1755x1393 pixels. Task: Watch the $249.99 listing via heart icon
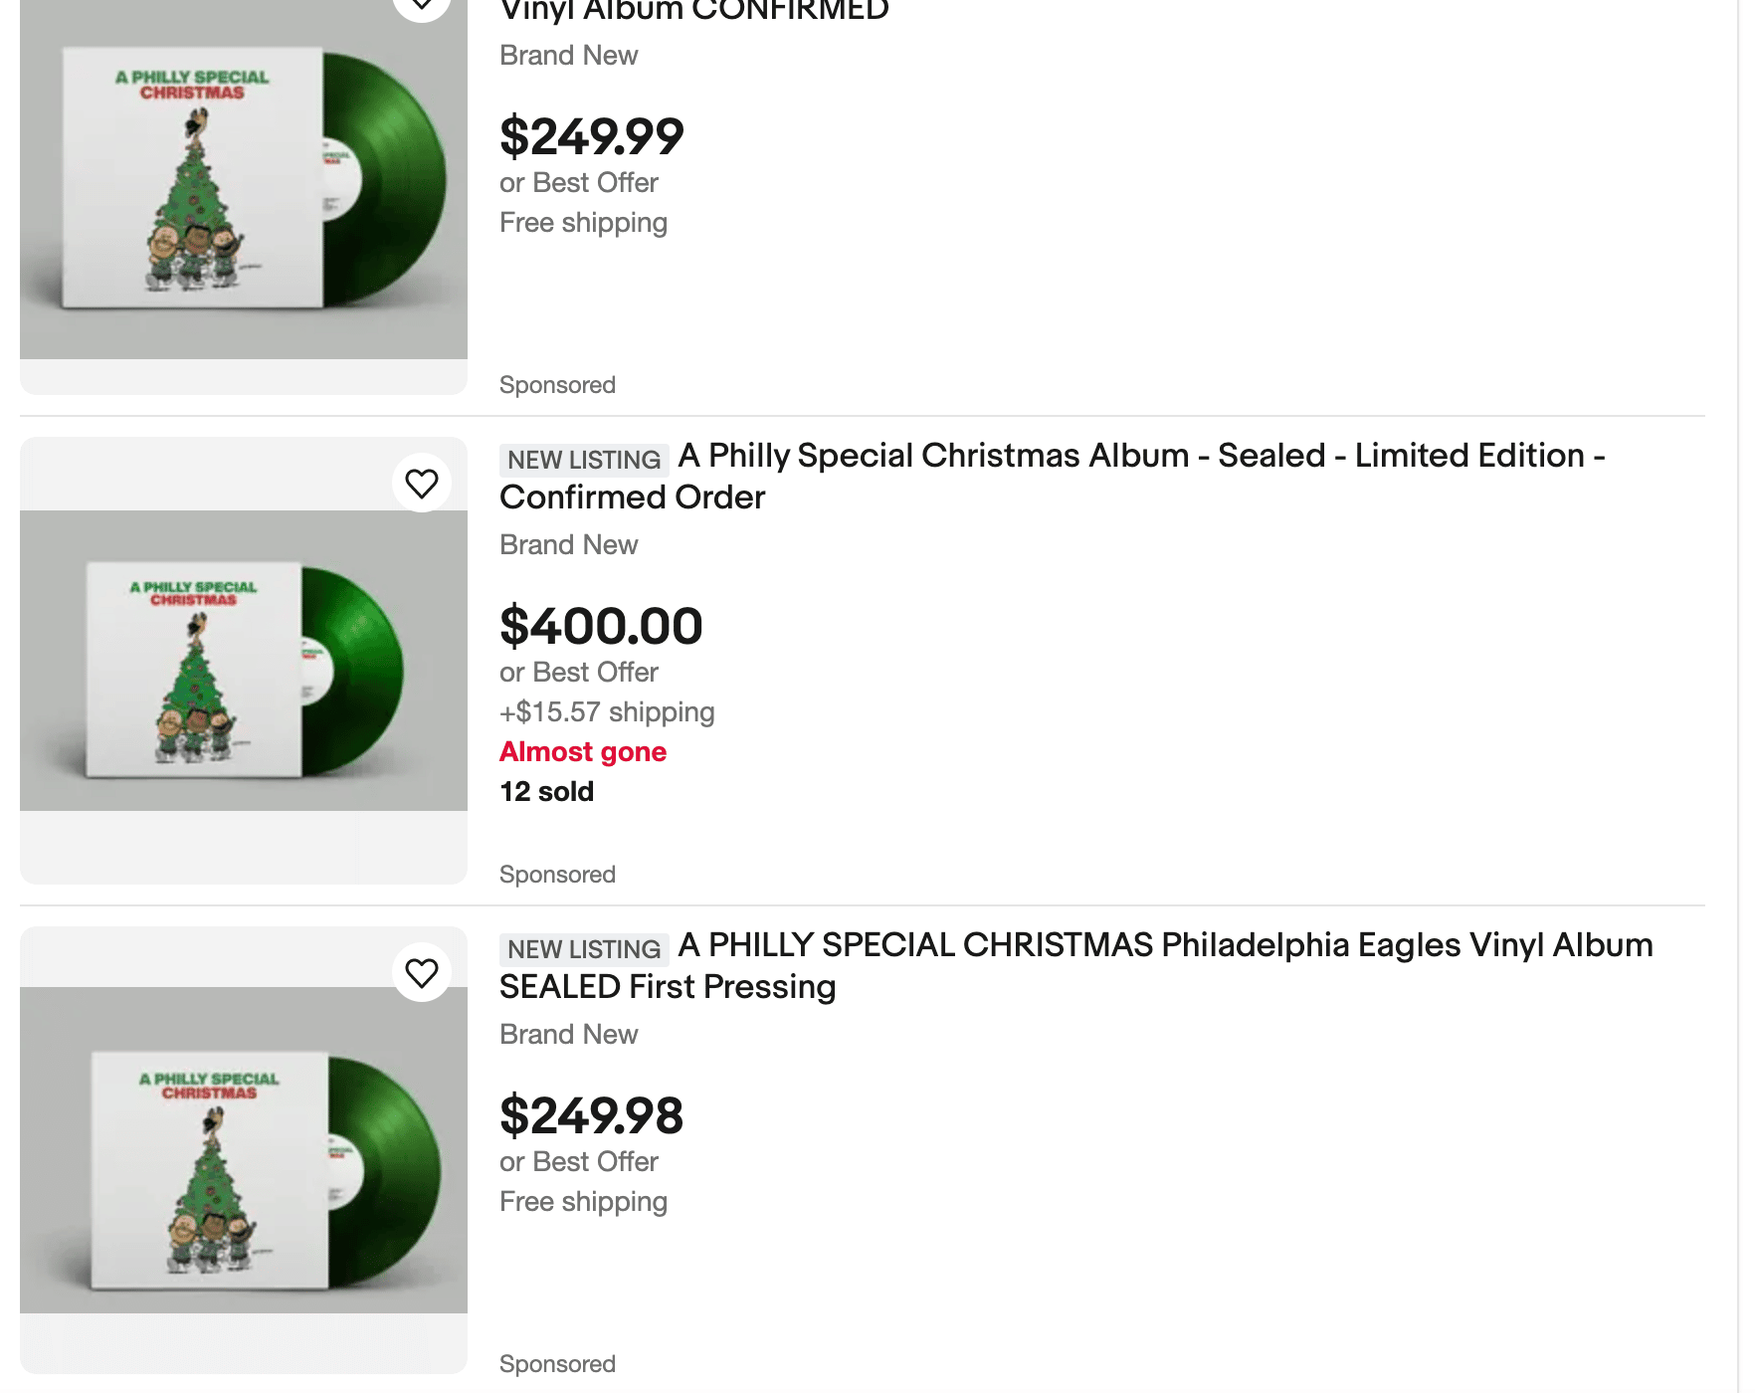tap(422, 4)
